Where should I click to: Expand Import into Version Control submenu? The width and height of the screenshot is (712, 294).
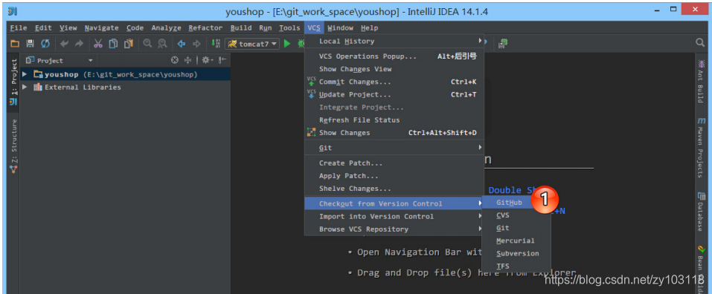(x=394, y=217)
